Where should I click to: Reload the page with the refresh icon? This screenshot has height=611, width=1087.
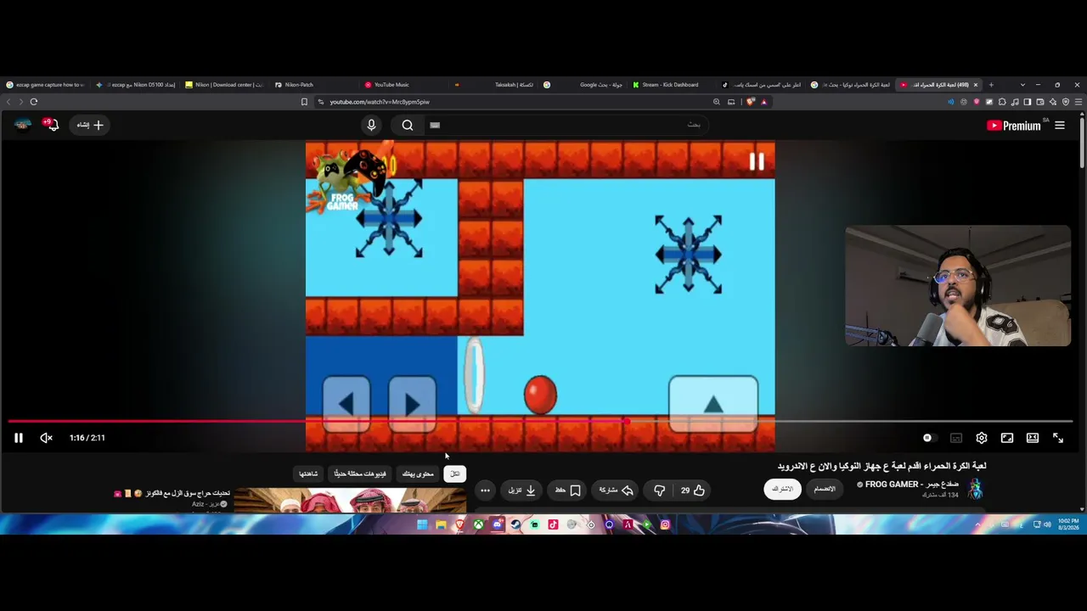tap(34, 102)
